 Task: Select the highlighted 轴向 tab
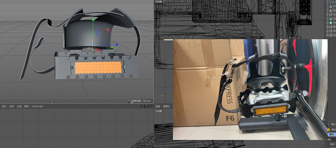point(332,134)
